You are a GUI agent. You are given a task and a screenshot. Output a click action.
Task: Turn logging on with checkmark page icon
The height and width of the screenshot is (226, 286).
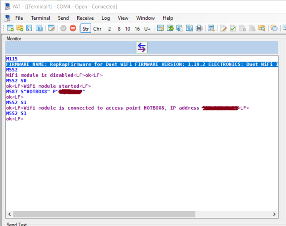point(233,28)
